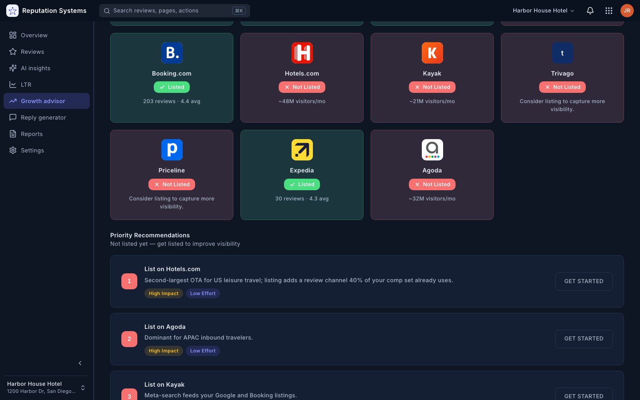
Task: Navigate to AI insights
Action: coord(47,68)
